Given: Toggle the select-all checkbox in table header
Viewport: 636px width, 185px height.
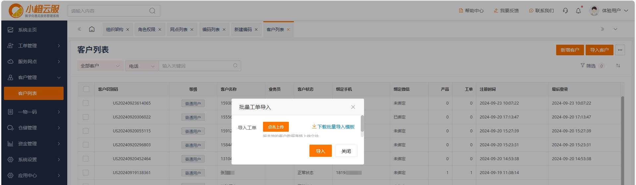Looking at the screenshot, I should point(86,89).
